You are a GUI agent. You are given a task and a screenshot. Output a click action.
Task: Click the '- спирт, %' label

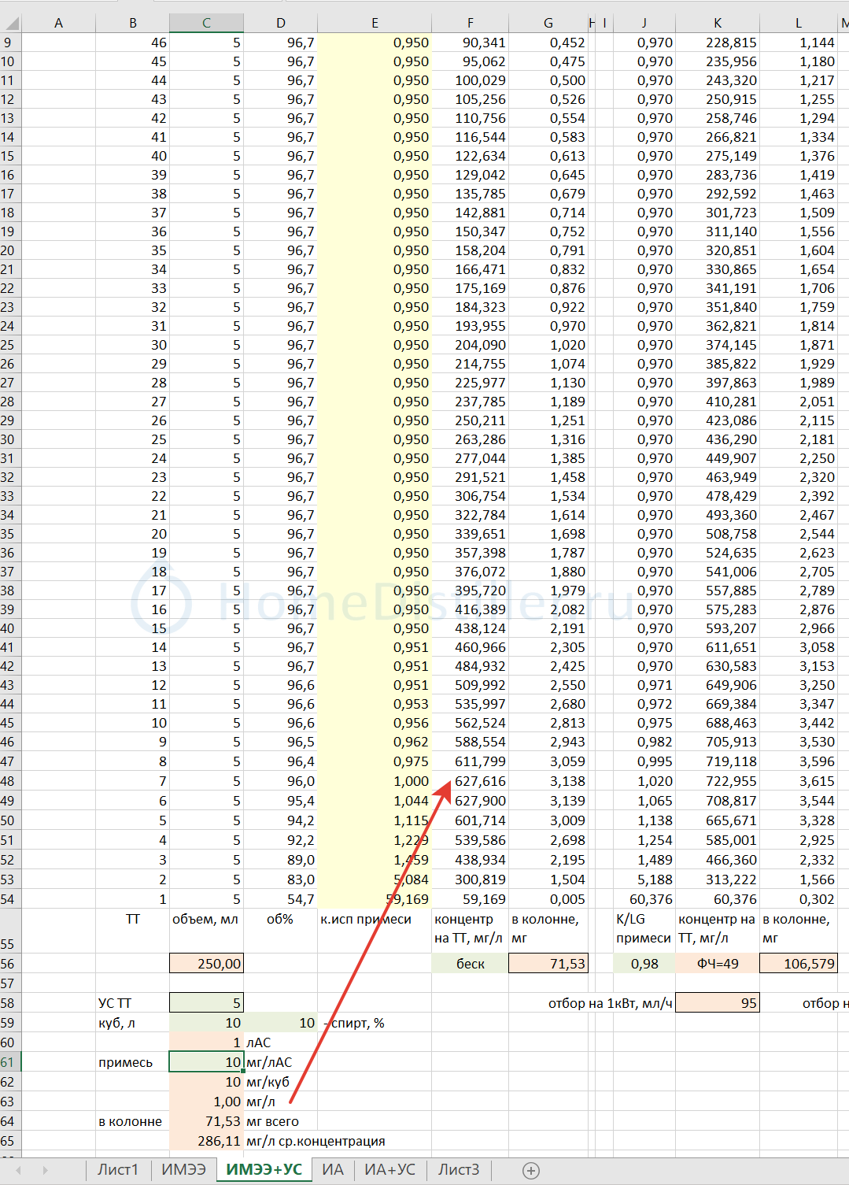coord(354,1023)
